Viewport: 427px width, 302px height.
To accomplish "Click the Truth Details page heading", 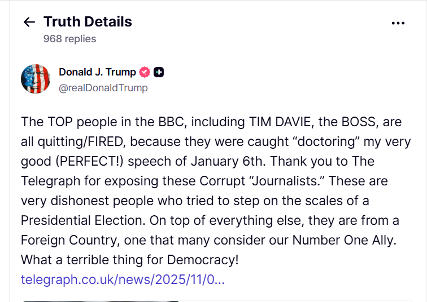I will (x=88, y=22).
